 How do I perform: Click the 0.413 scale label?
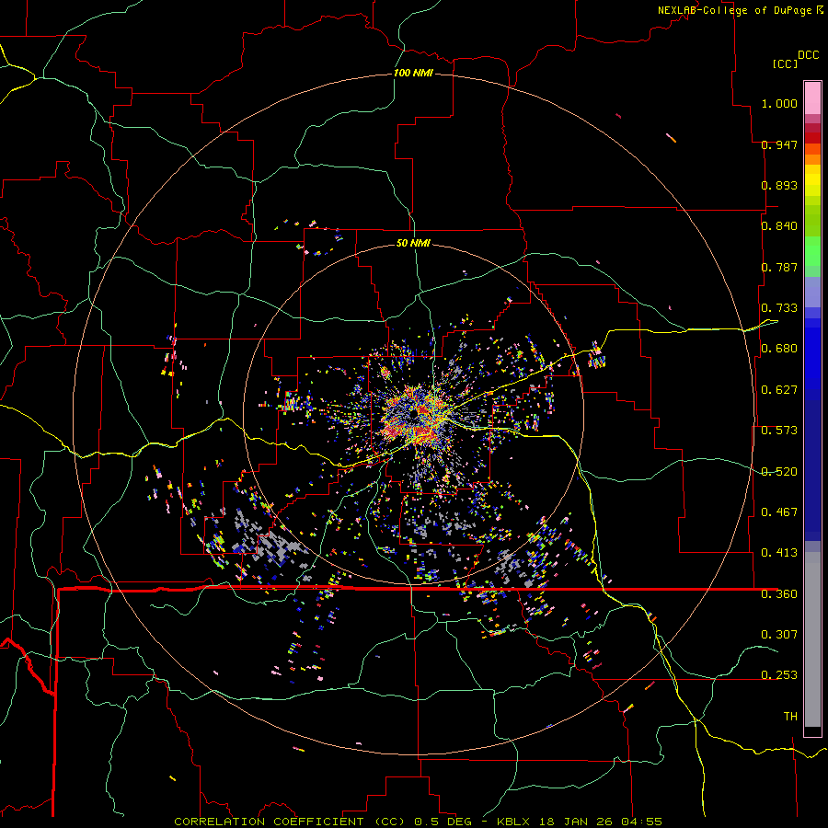[779, 553]
